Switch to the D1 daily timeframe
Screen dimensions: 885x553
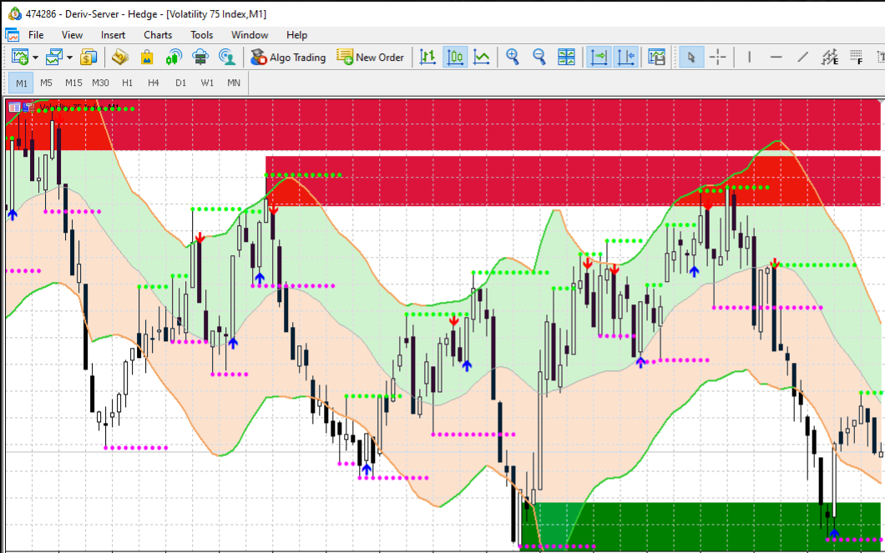click(180, 83)
